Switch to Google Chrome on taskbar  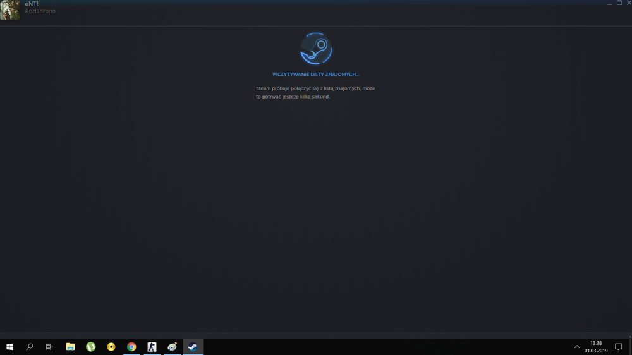click(x=131, y=347)
